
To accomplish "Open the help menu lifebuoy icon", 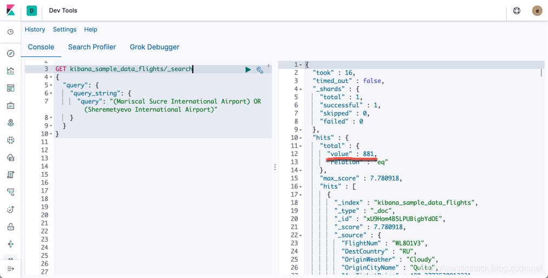I will (x=517, y=10).
